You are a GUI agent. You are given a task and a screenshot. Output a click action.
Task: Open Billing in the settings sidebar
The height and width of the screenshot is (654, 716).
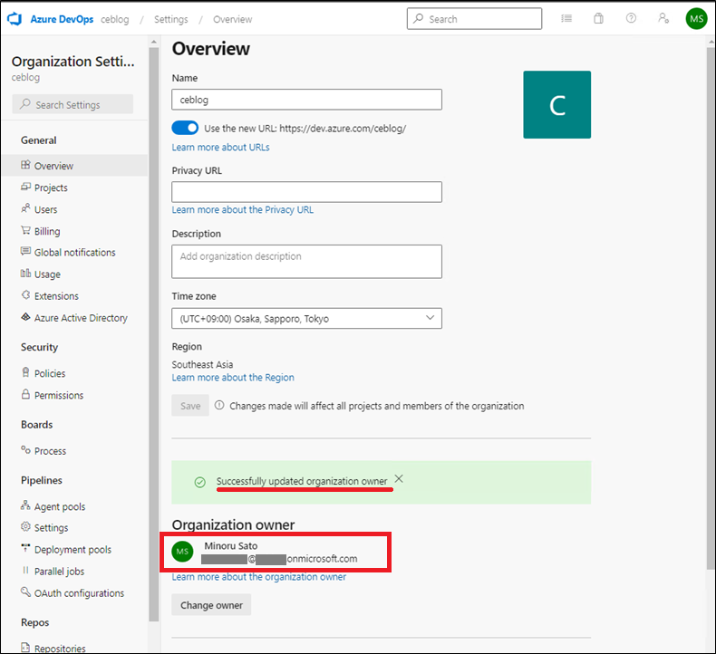[x=47, y=231]
